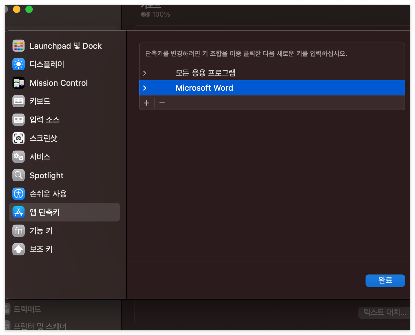415x335 pixels.
Task: Click the green zoom window button
Action: click(x=29, y=9)
